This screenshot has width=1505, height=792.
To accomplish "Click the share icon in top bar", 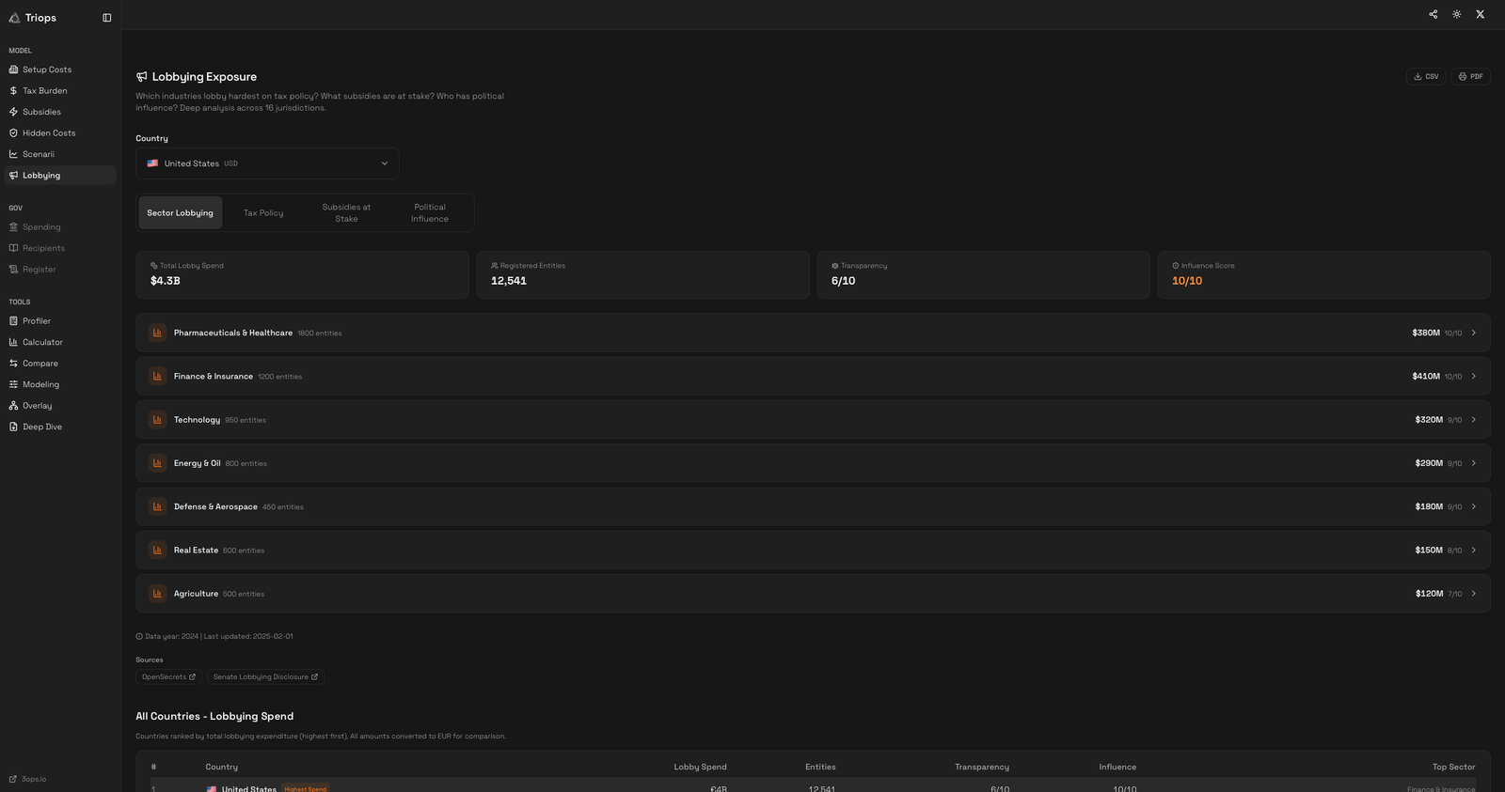I will (x=1433, y=14).
